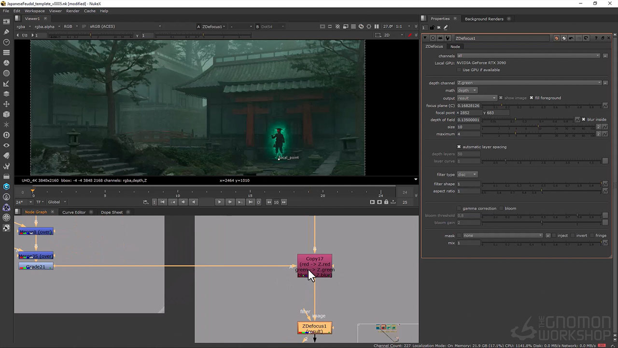Open the depth channel Z.green dropdown
The width and height of the screenshot is (618, 348).
(529, 83)
